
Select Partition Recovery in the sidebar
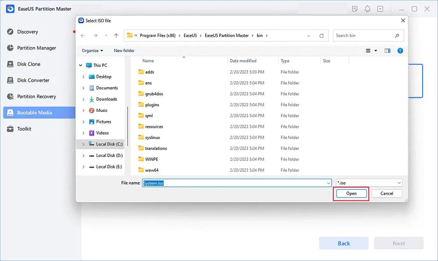[x=36, y=97]
